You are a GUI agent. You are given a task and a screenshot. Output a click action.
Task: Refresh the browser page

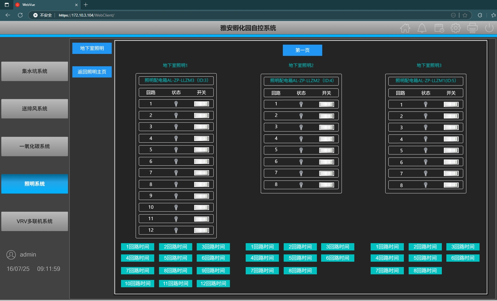pos(20,15)
